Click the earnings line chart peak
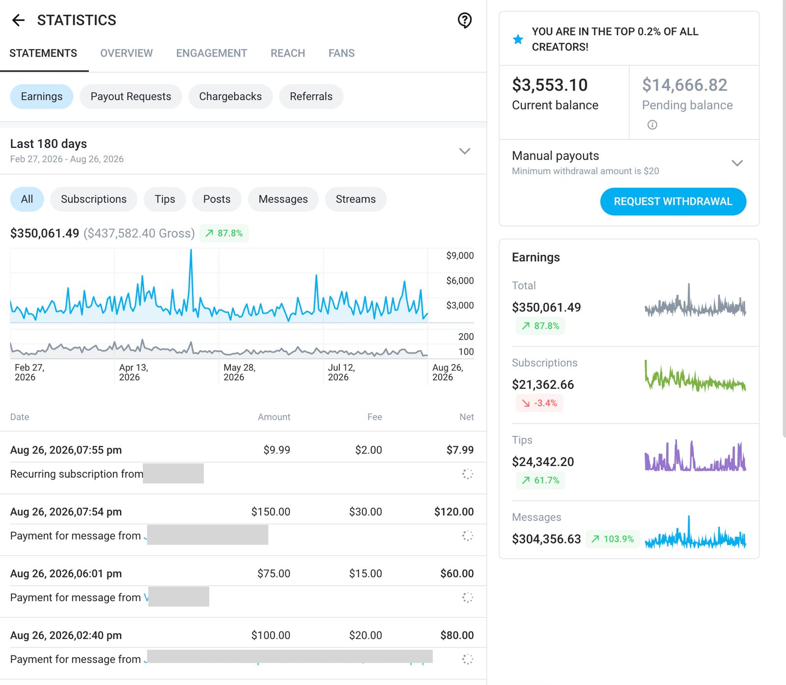The width and height of the screenshot is (786, 685). coord(191,251)
